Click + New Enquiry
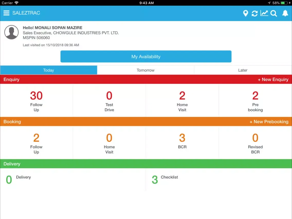Image resolution: width=292 pixels, height=219 pixels. 273,79
